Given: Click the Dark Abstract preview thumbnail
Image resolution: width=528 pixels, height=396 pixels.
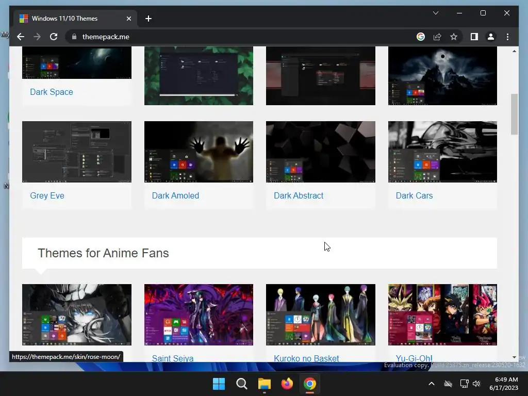Looking at the screenshot, I should tap(321, 152).
